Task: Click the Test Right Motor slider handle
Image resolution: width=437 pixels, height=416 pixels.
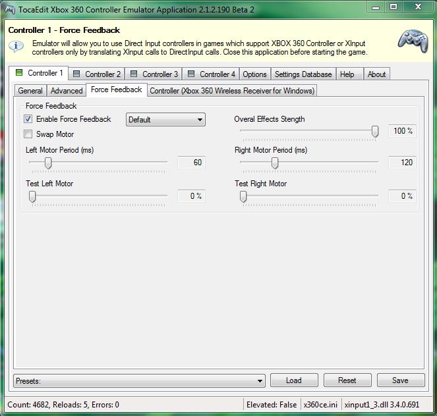Action: (x=243, y=196)
